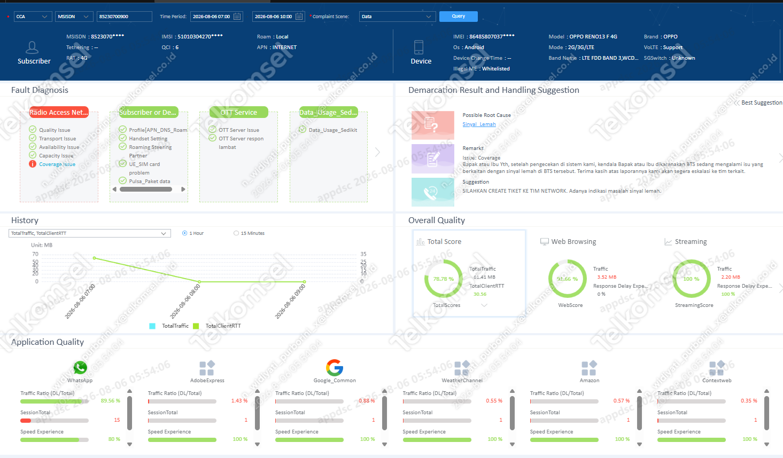The width and height of the screenshot is (783, 458).
Task: Click the MSISDN number input field
Action: (x=125, y=17)
